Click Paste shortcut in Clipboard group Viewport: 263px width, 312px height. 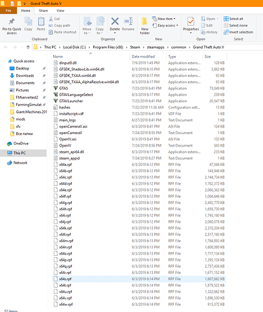tap(62, 32)
